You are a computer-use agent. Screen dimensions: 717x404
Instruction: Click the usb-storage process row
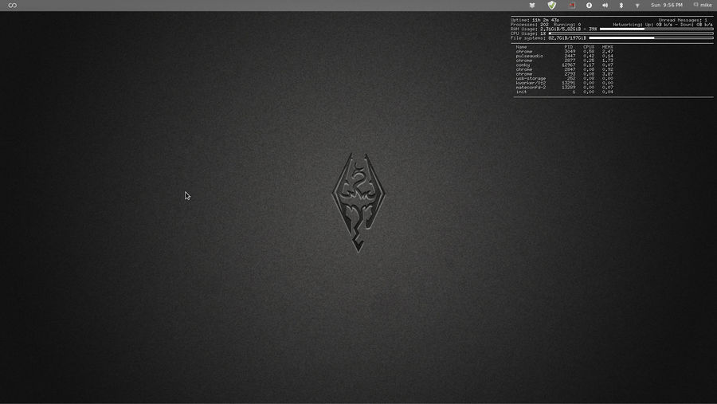point(564,78)
